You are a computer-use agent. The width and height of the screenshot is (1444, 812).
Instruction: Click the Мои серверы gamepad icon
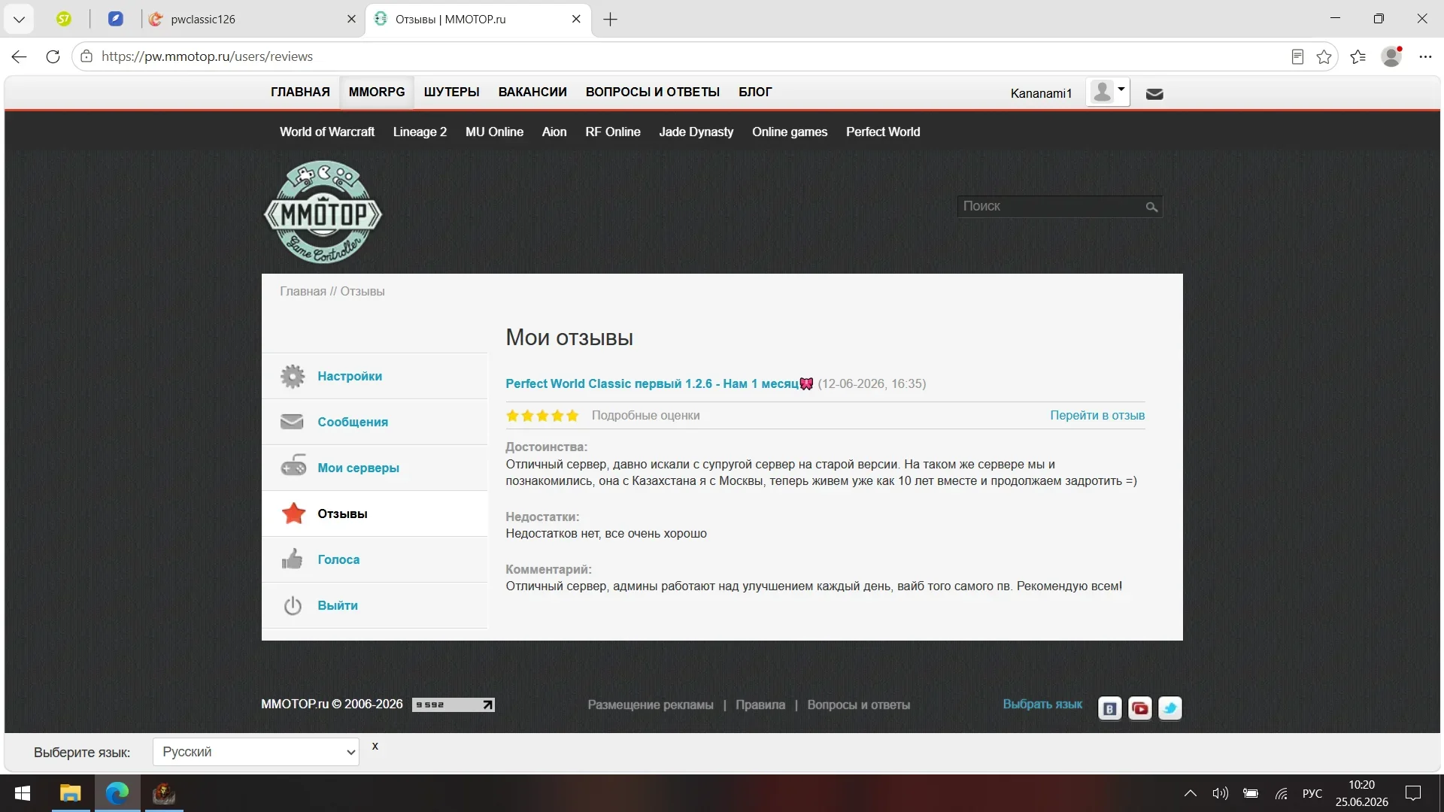click(293, 466)
